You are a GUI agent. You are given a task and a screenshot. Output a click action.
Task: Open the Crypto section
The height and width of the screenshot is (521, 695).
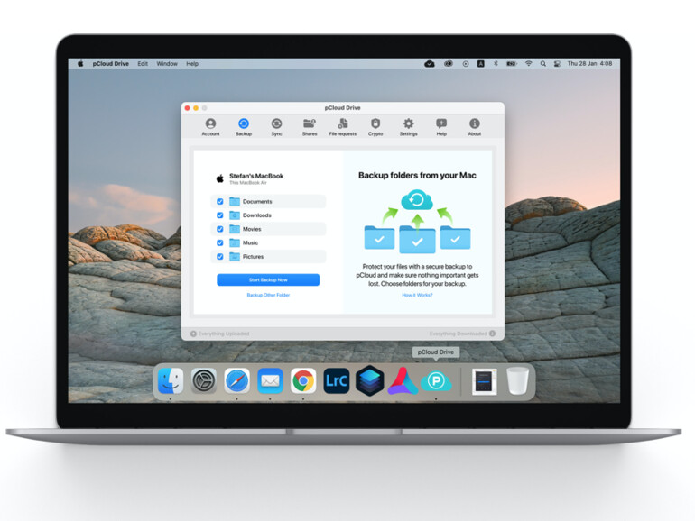click(x=375, y=126)
